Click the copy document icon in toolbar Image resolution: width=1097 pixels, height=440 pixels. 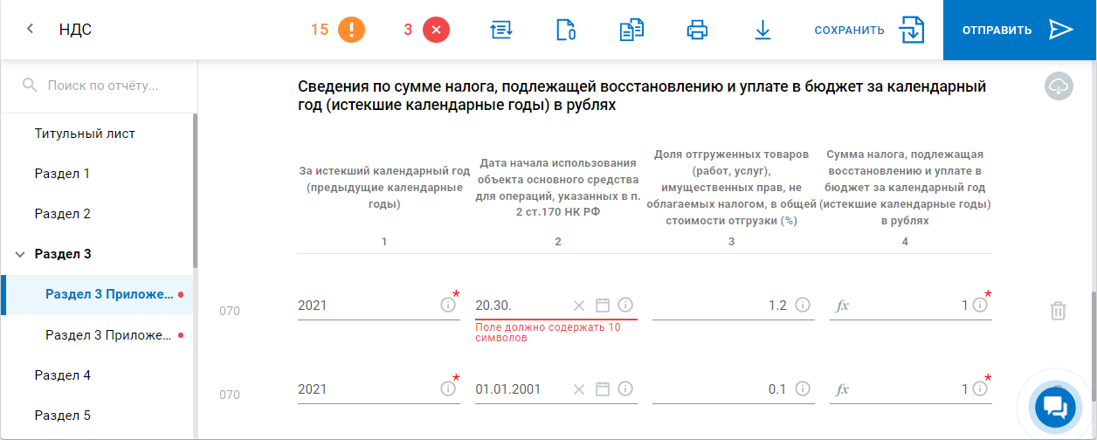tap(631, 30)
